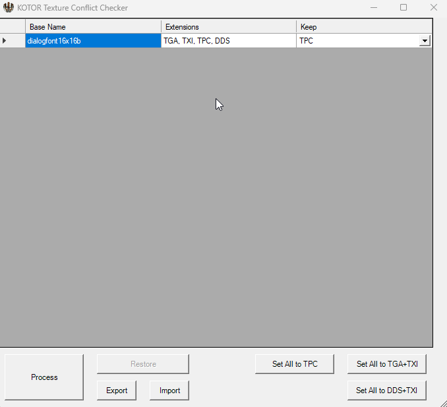The height and width of the screenshot is (407, 447).
Task: Sort by the Base Name column header
Action: click(x=93, y=27)
